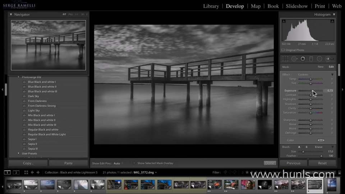The height and width of the screenshot is (194, 345).
Task: Select the Develop module
Action: coord(235,6)
